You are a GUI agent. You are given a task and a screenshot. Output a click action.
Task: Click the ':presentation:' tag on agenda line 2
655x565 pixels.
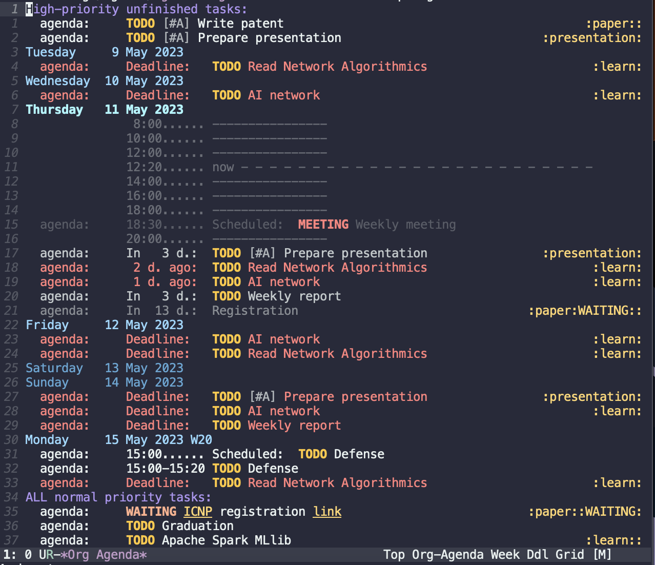[592, 38]
